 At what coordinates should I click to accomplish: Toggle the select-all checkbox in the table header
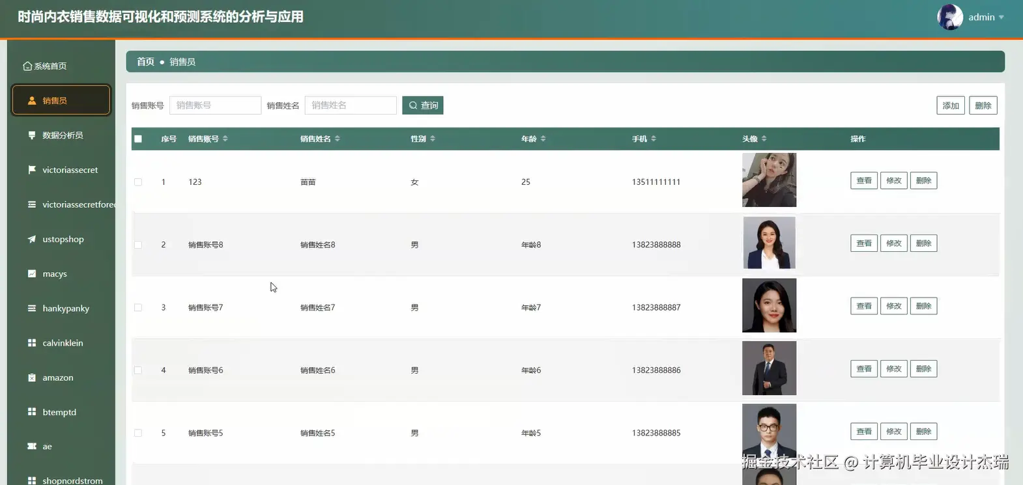138,139
